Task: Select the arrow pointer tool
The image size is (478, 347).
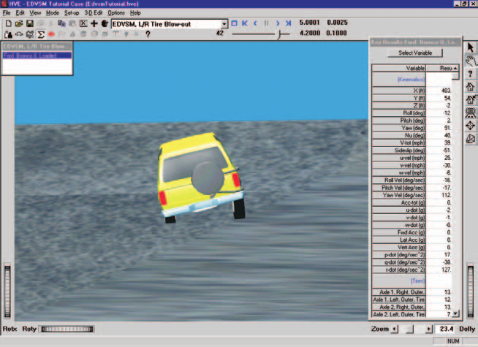Action: (x=471, y=47)
